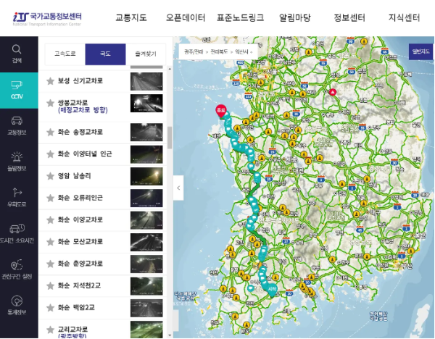The width and height of the screenshot is (435, 339).
Task: Open 화순 춘양교차로 CCTV entry
Action: coord(102,264)
